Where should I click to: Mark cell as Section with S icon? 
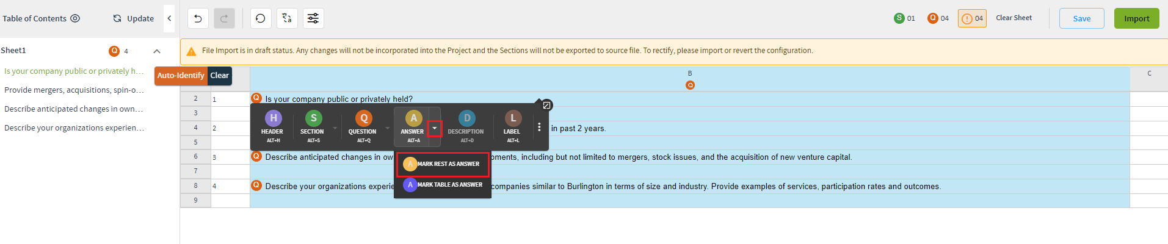point(313,127)
